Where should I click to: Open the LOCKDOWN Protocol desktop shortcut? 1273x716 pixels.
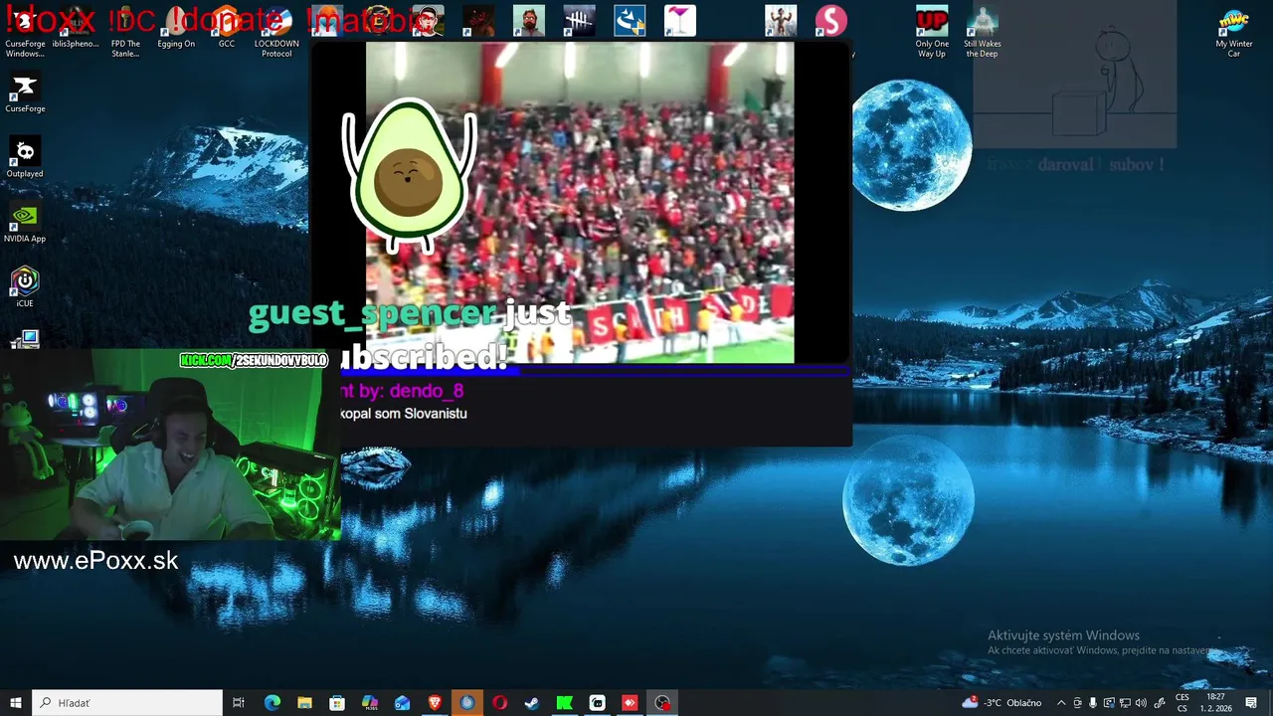pos(276,30)
